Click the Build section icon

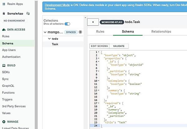(x=4, y=66)
